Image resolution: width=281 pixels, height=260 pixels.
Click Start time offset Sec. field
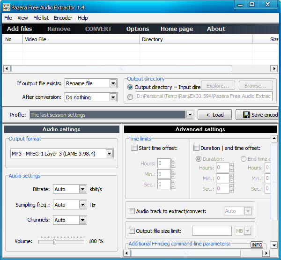(x=164, y=184)
